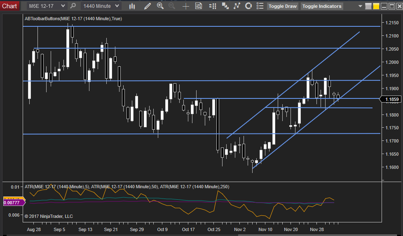Click the 1.1750 price axis label
Image resolution: width=403 pixels, height=236 pixels.
[392, 128]
